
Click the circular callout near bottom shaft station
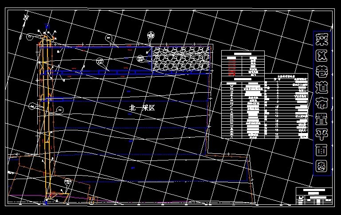coord(68,181)
